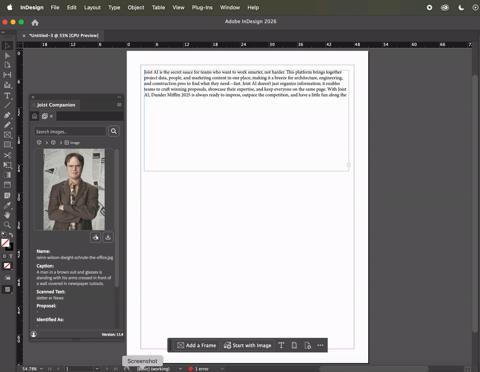Select the Direct Selection tool
The width and height of the screenshot is (480, 372).
[7, 55]
